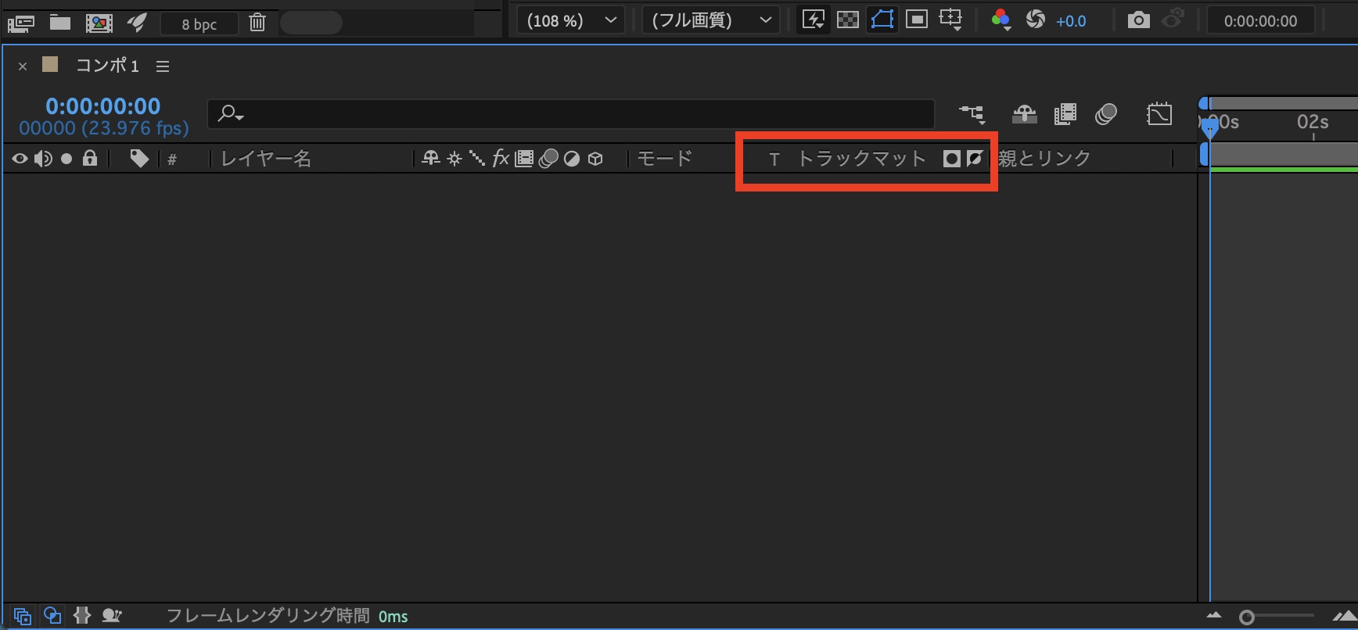This screenshot has height=630, width=1358.
Task: Open the magnification (108 %) dropdown
Action: tap(571, 21)
